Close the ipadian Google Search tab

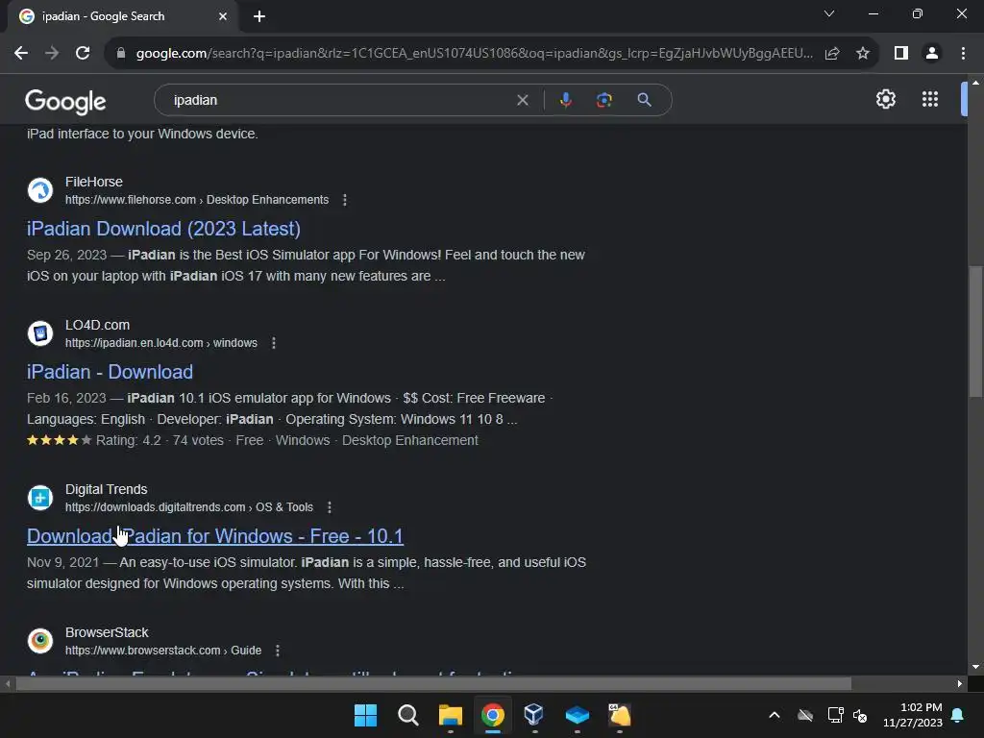click(223, 16)
